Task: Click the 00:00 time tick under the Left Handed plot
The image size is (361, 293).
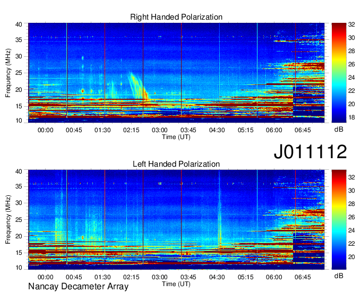Action: [45, 277]
